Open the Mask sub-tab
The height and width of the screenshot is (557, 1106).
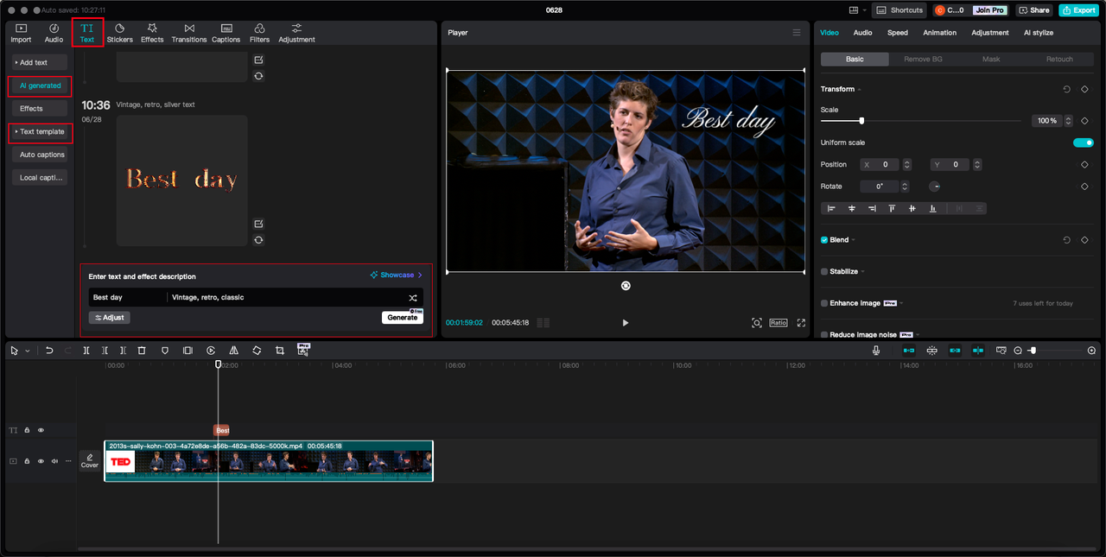991,59
